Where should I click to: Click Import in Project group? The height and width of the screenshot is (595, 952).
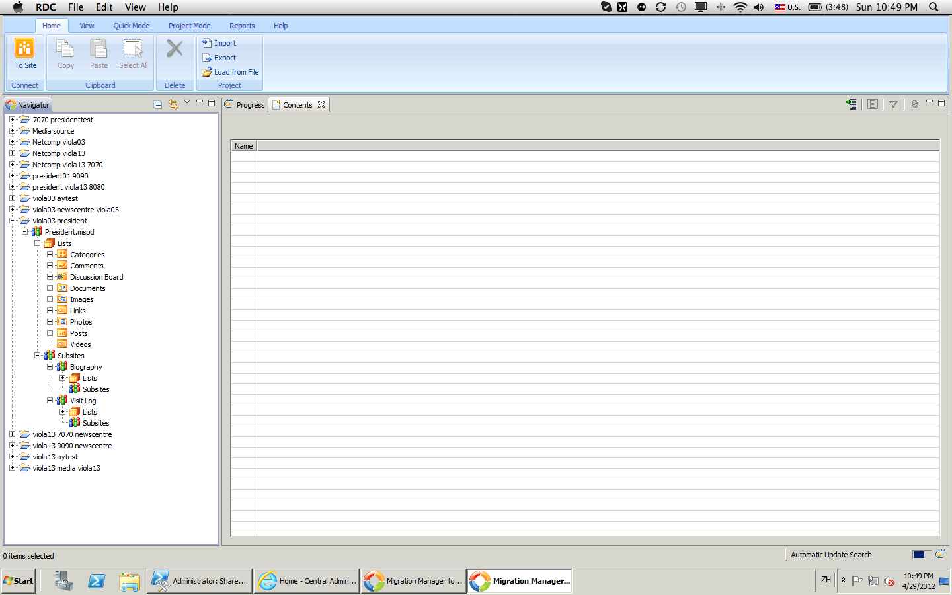pos(219,43)
